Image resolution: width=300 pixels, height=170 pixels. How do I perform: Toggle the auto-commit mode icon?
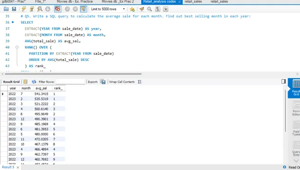pyautogui.click(x=84, y=9)
